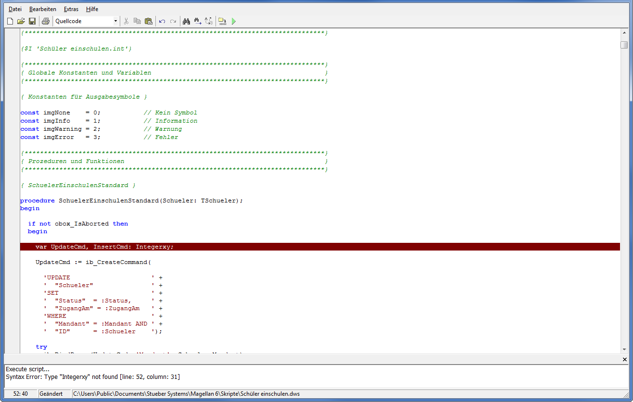Open the Datei menu

click(x=15, y=9)
